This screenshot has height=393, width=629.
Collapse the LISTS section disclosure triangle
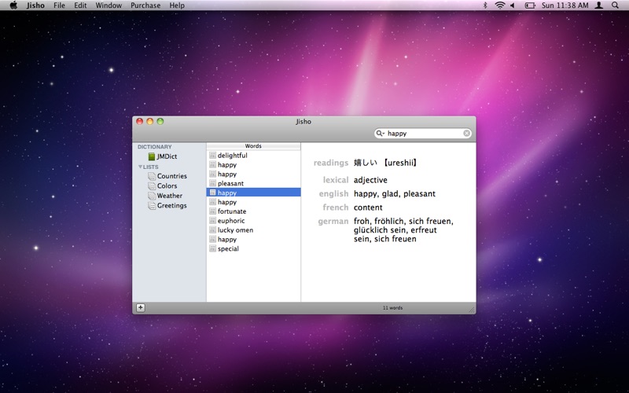coord(141,167)
